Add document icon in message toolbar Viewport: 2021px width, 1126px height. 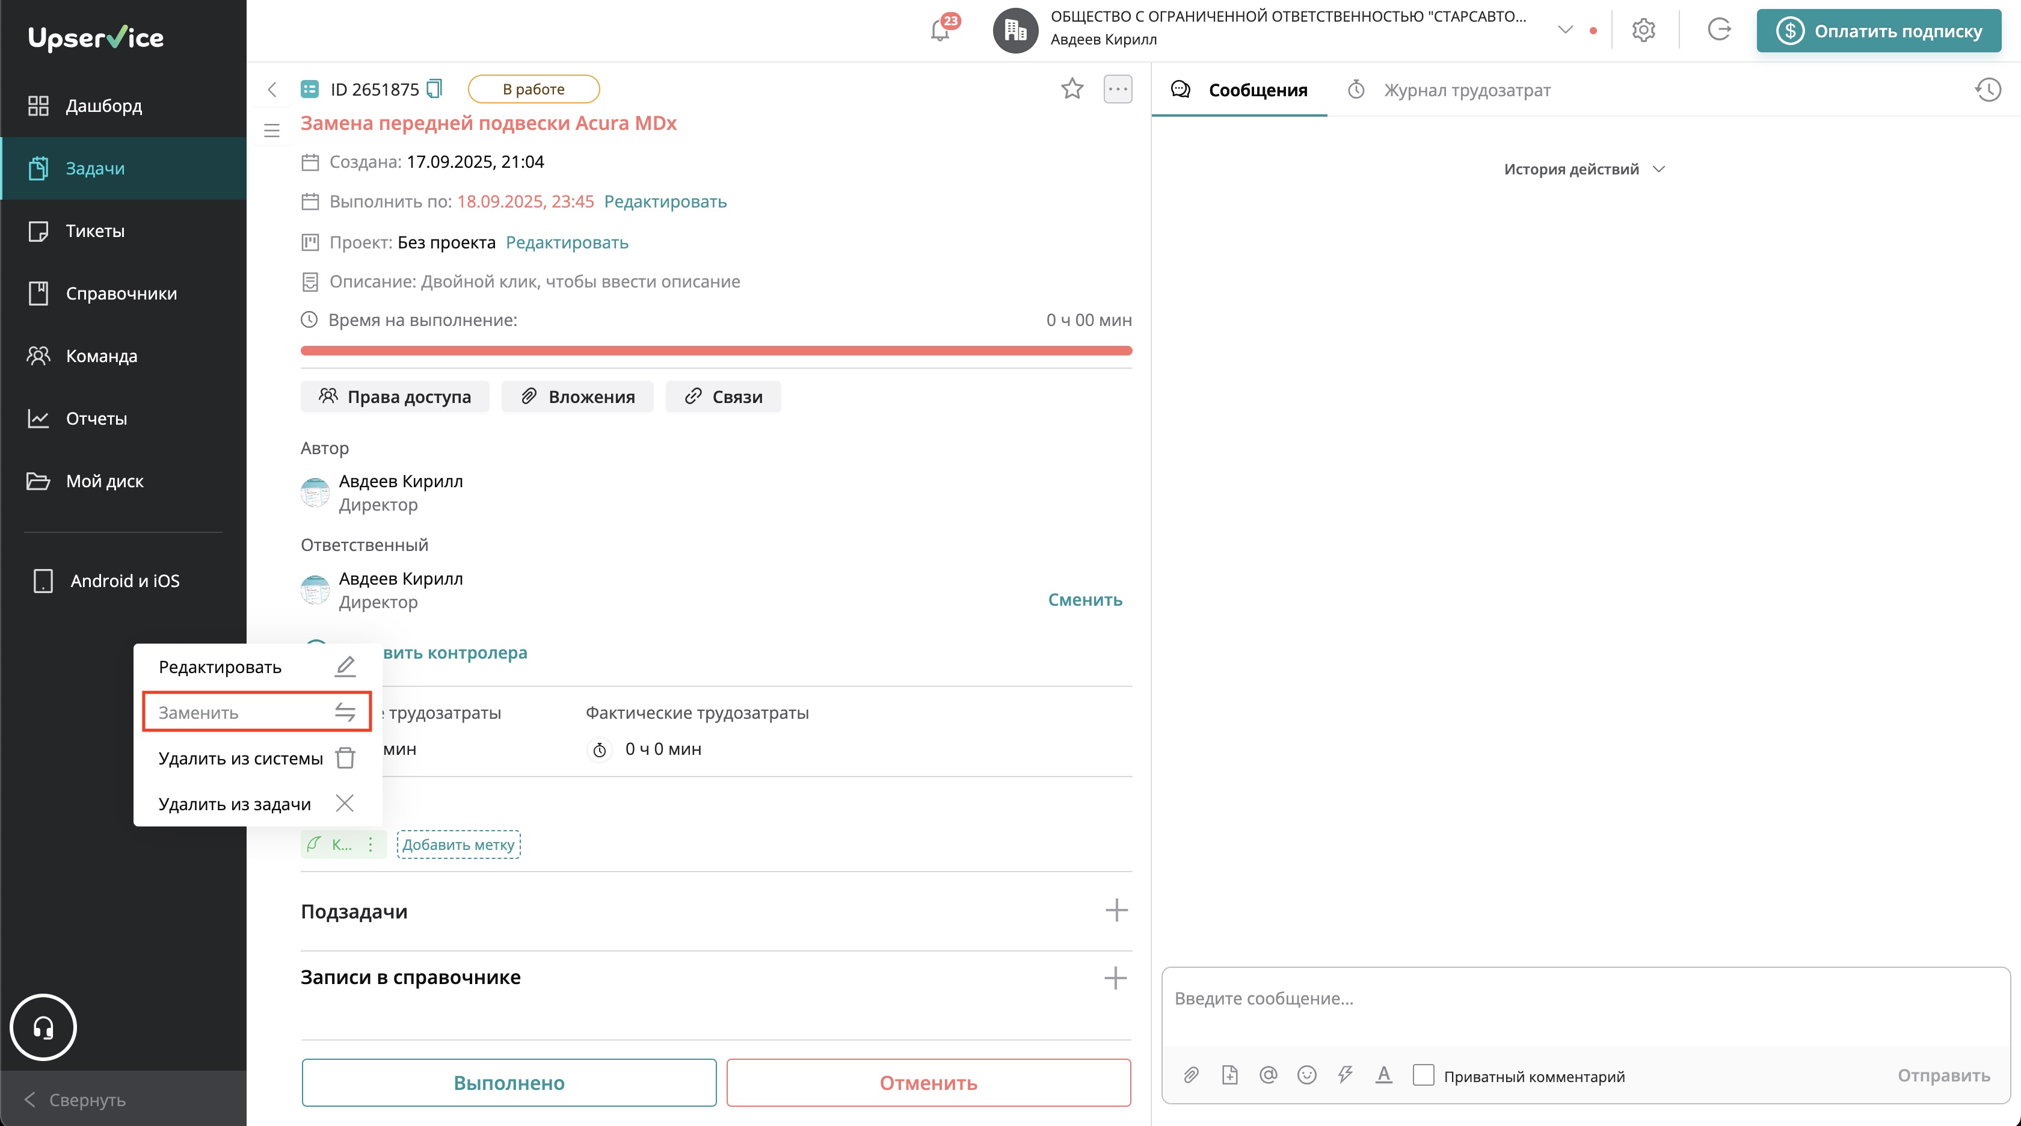coord(1229,1075)
